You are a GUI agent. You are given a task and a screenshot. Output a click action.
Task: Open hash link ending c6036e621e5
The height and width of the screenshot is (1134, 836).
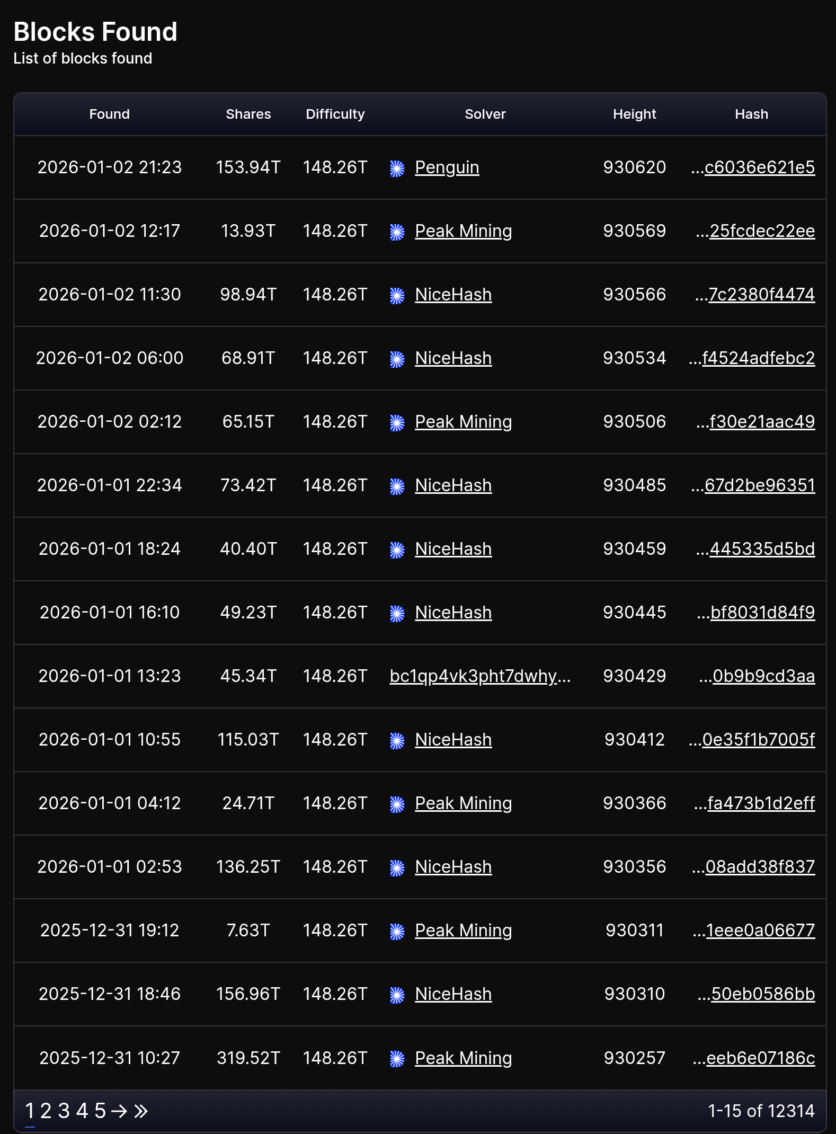(759, 167)
